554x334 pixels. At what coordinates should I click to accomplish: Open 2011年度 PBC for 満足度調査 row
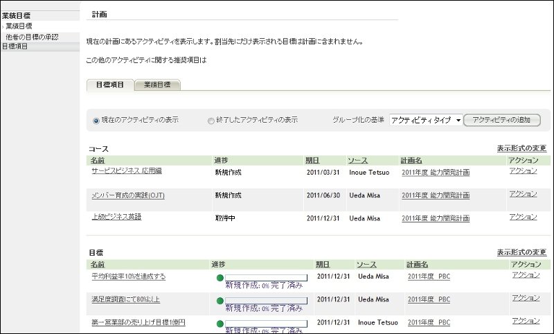click(429, 299)
